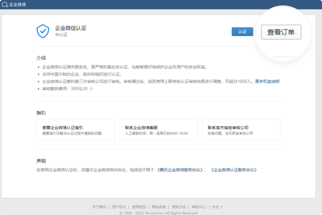Open 更新日志 footer link
Screen dimensions: 322x215
point(179,207)
